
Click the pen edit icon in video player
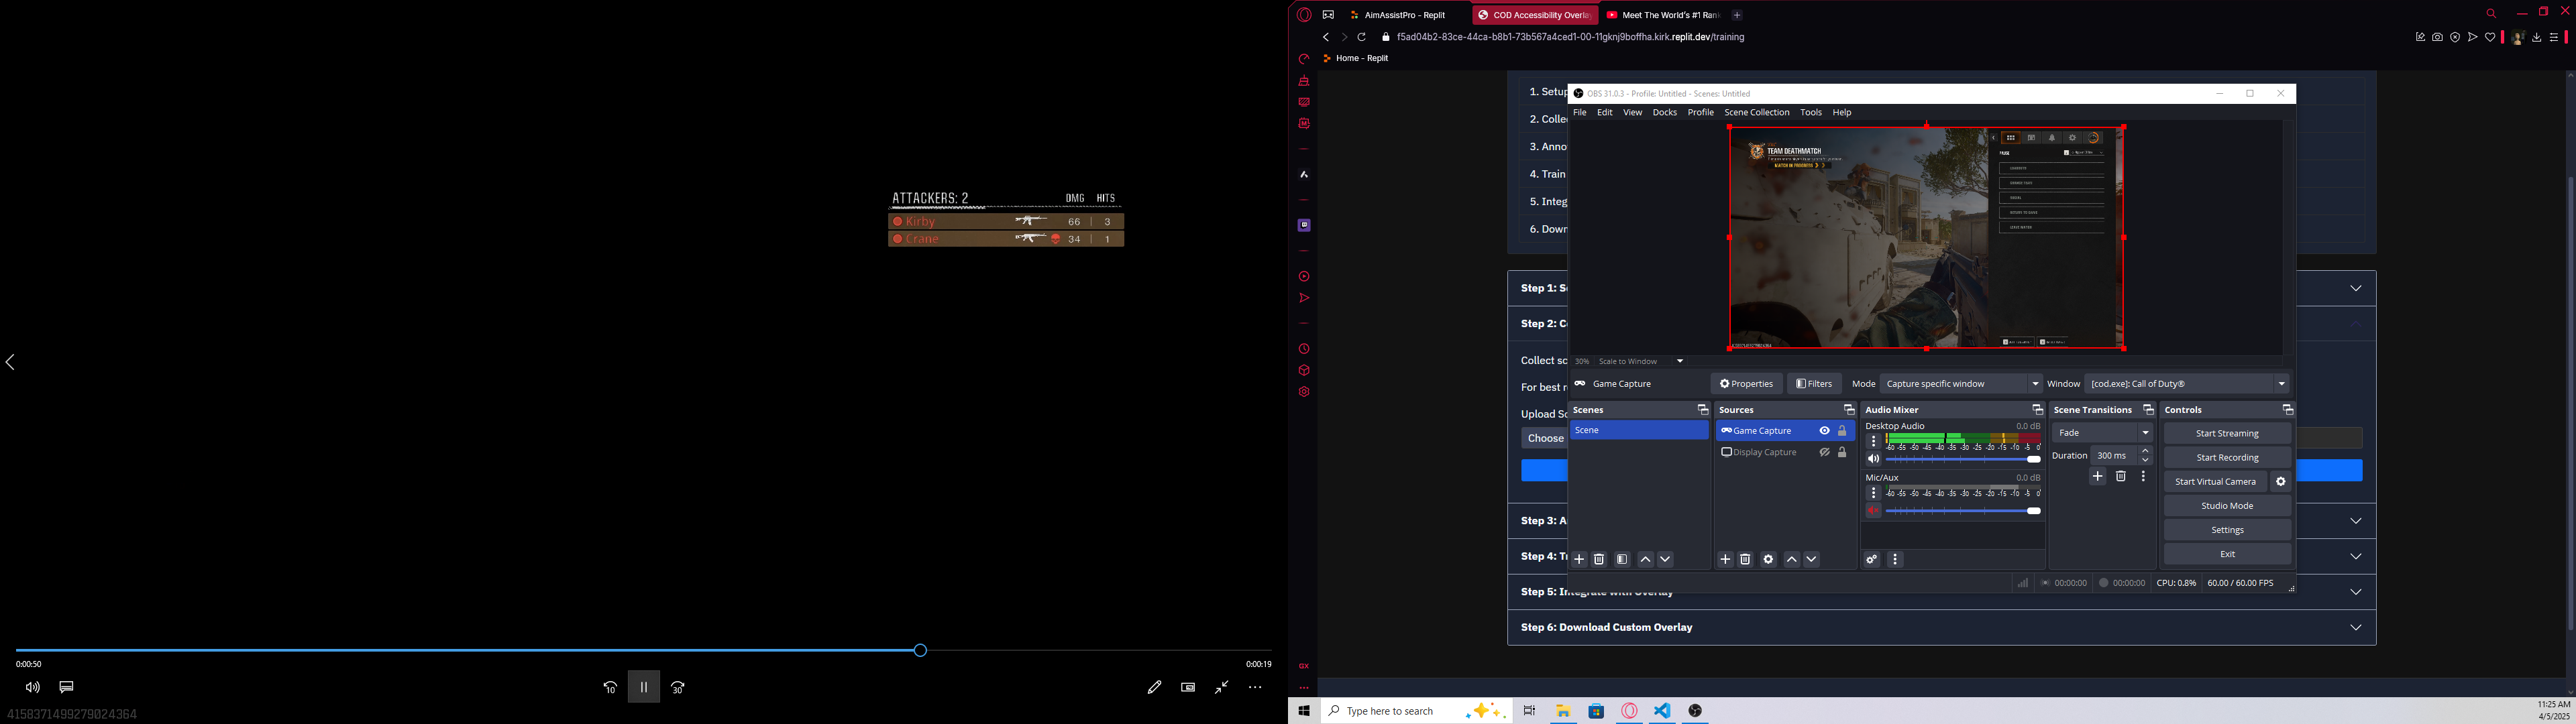[x=1154, y=687]
